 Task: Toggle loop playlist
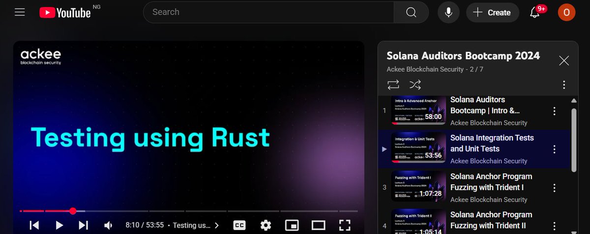[393, 85]
